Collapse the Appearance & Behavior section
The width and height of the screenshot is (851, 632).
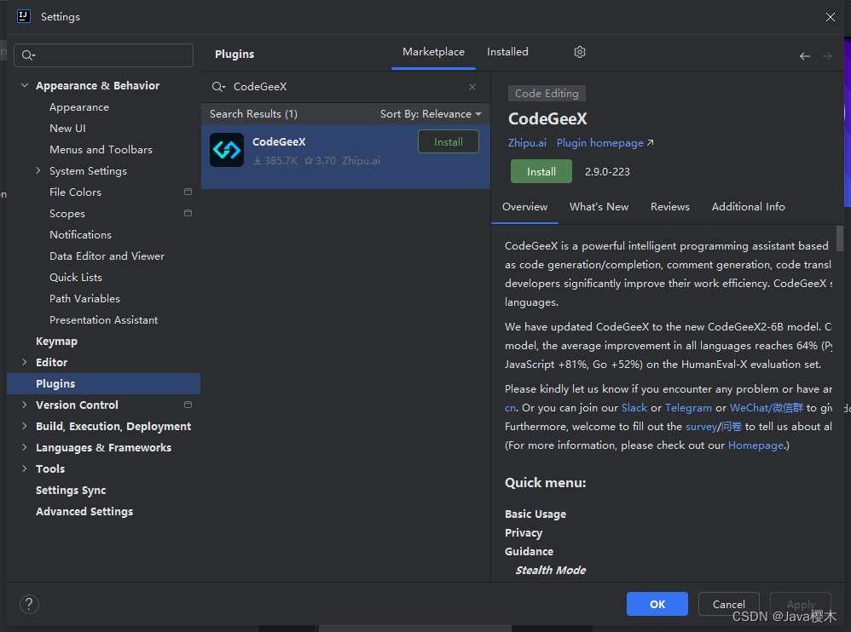click(x=25, y=86)
